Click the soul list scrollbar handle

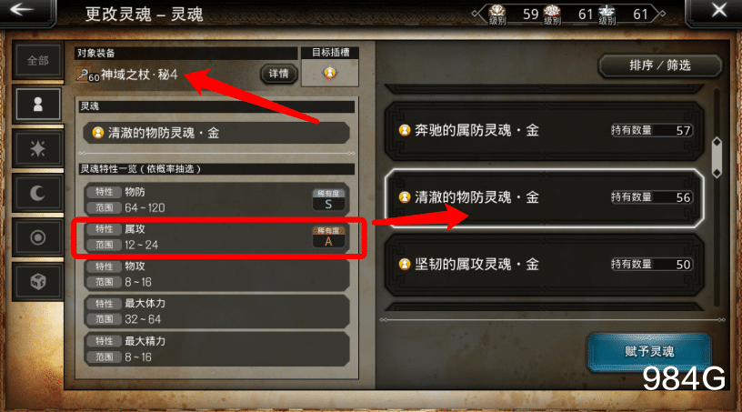(717, 157)
